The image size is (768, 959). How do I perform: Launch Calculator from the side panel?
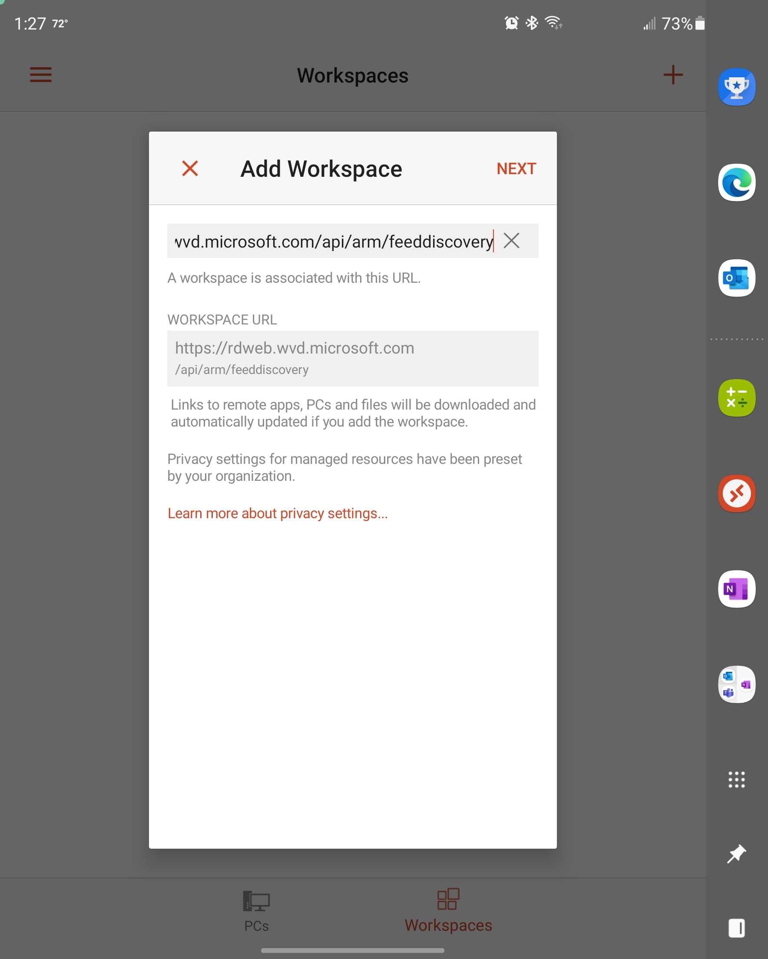(x=736, y=397)
